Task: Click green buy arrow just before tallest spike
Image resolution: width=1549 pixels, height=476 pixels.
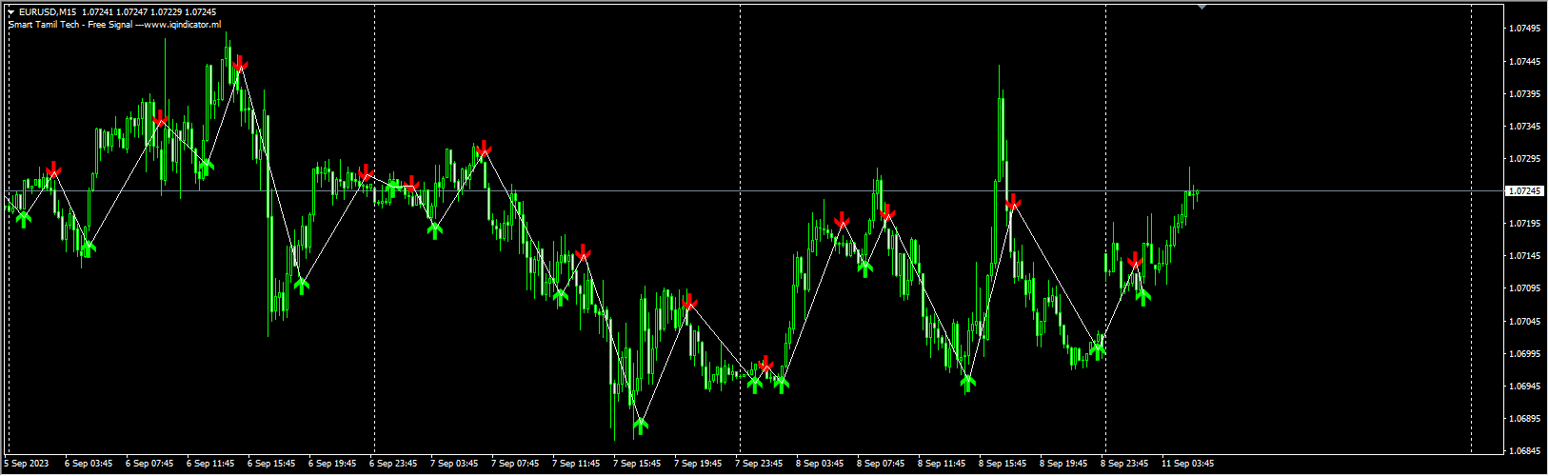Action: [968, 383]
